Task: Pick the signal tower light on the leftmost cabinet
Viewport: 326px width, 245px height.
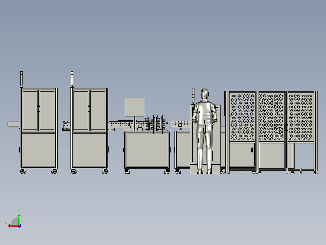Action: pyautogui.click(x=21, y=79)
